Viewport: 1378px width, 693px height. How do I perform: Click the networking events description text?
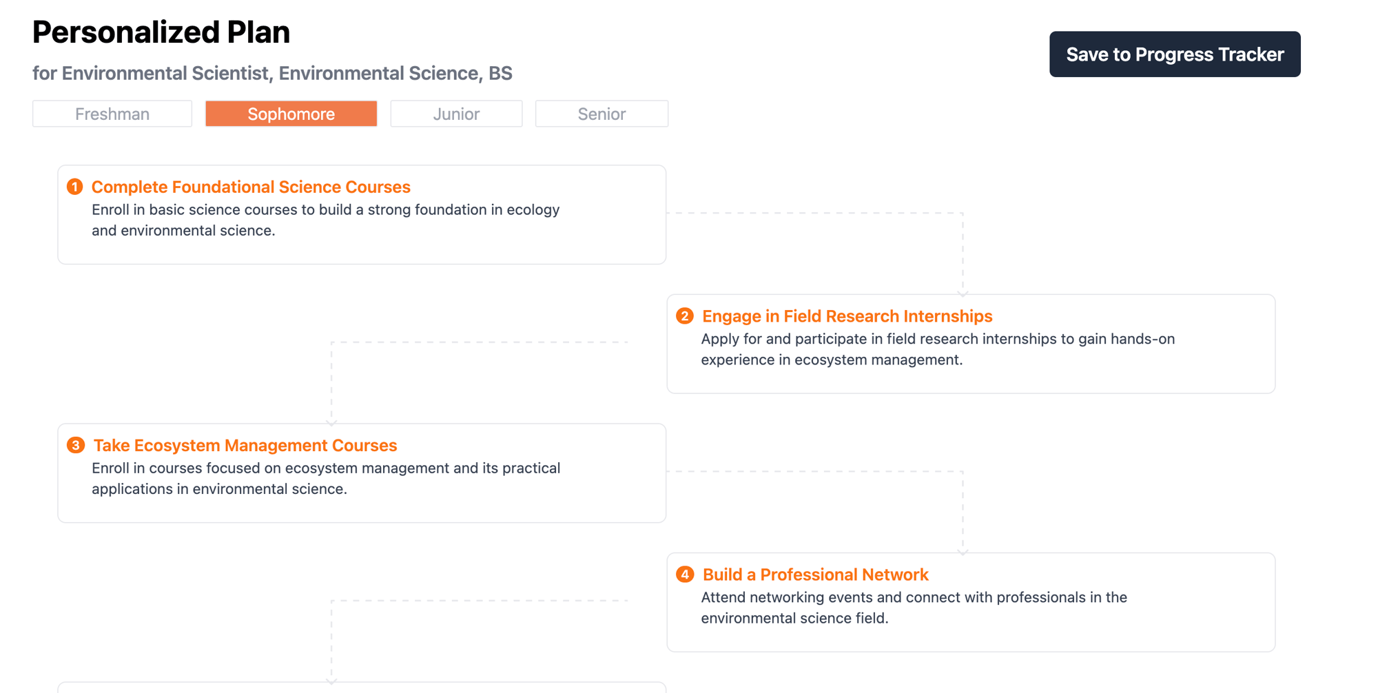(x=914, y=608)
